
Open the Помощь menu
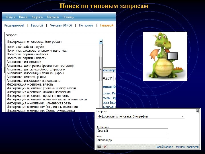click(x=68, y=17)
